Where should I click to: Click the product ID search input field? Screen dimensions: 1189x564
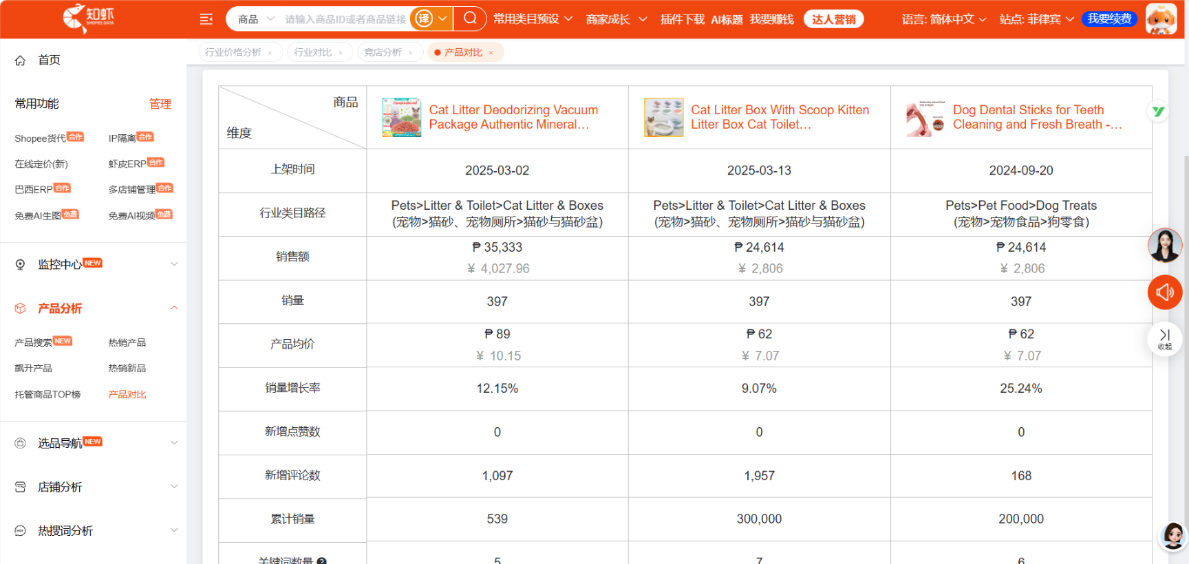[345, 19]
